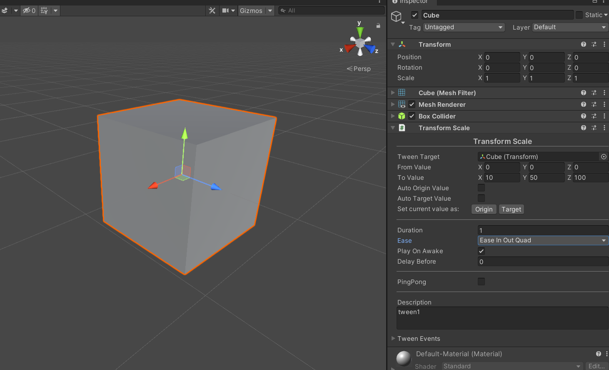Open Transform Scale component more options menu
This screenshot has height=370, width=609.
tap(604, 128)
